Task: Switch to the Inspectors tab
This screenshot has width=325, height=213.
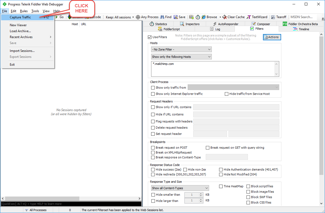Action: 190,24
